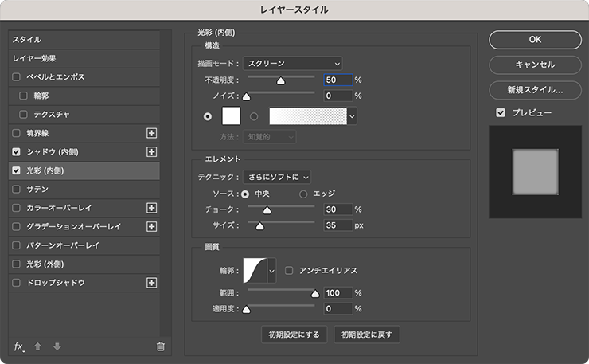The image size is (589, 364).
Task: Add another 境界線 effect with plus icon
Action: coord(152,133)
